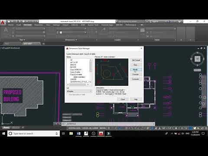
Task: Switch to the Home ribbon tab
Action: click(11, 25)
